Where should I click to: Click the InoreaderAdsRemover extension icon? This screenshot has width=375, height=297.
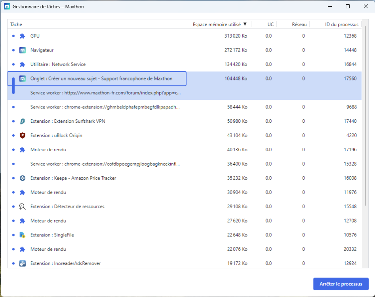point(23,263)
